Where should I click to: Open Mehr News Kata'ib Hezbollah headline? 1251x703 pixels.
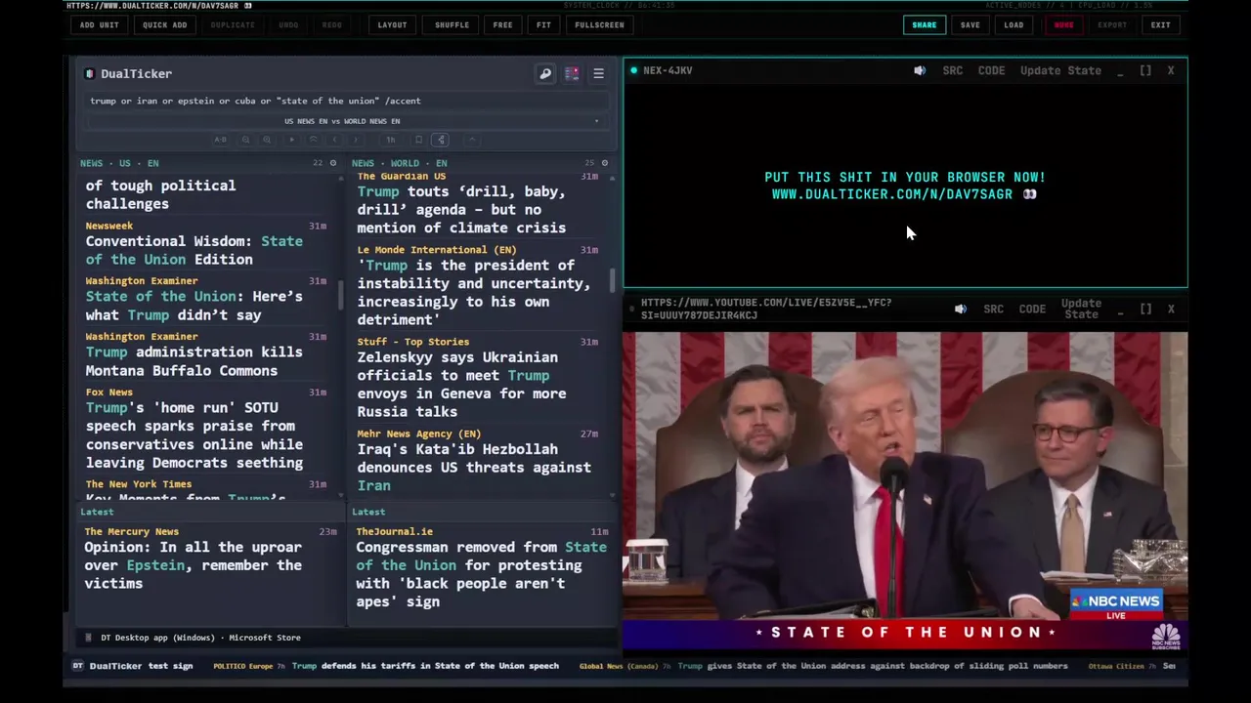click(474, 467)
